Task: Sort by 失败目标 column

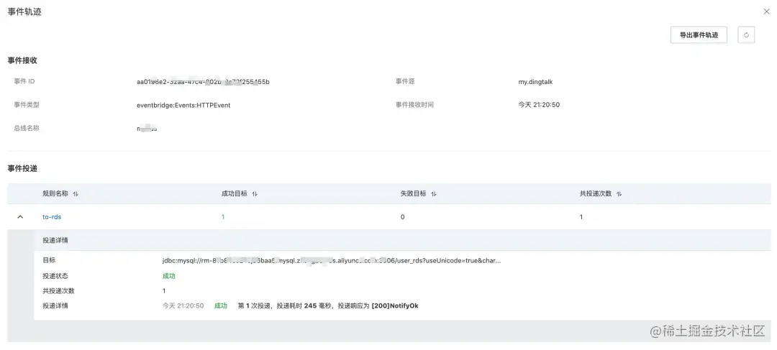Action: pyautogui.click(x=434, y=194)
